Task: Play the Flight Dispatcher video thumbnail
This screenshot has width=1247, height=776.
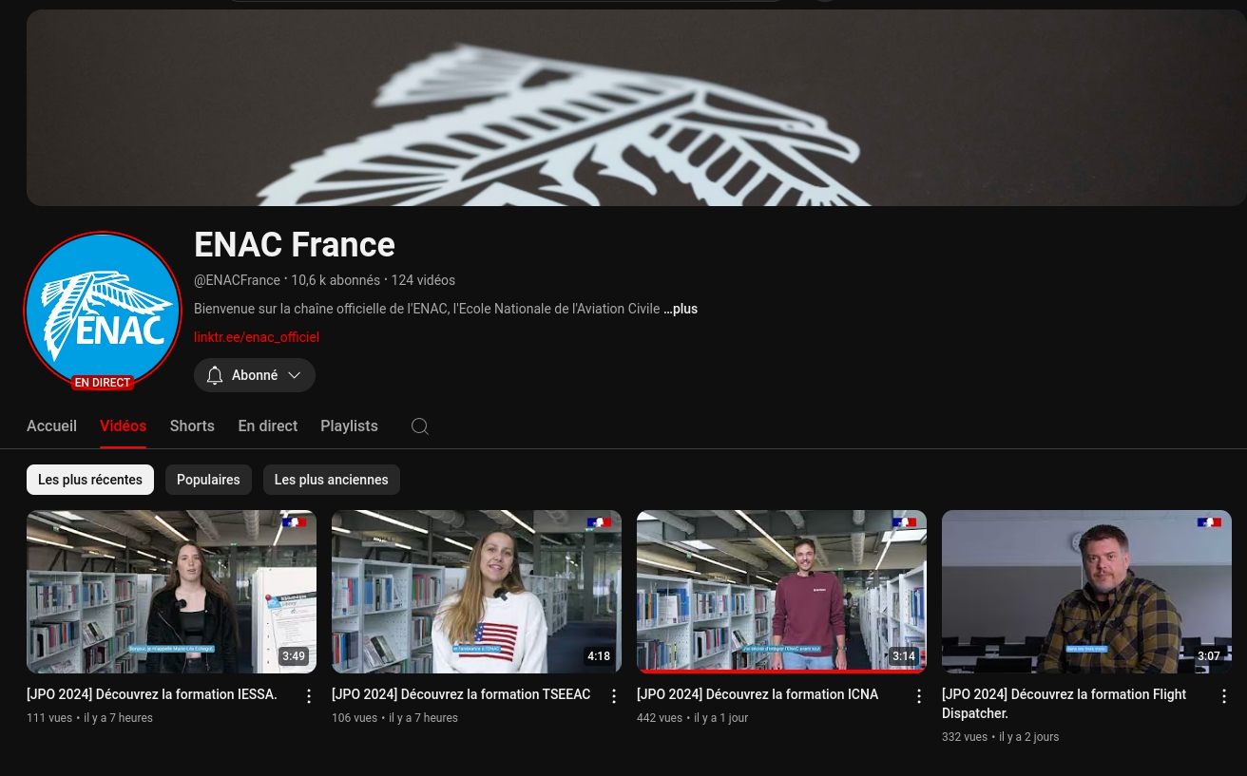Action: 1086,592
